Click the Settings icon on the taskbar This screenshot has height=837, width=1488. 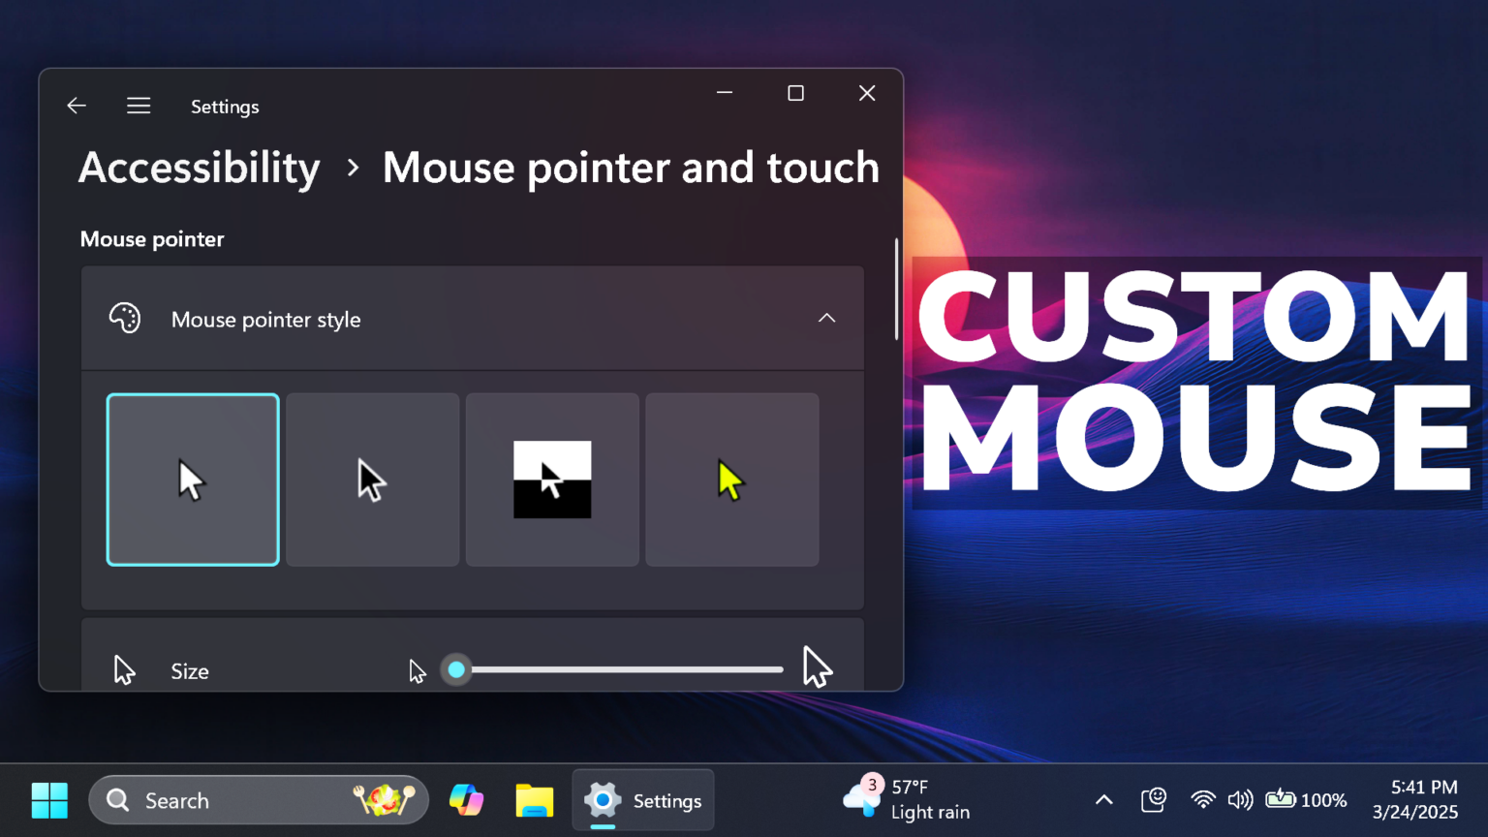603,799
